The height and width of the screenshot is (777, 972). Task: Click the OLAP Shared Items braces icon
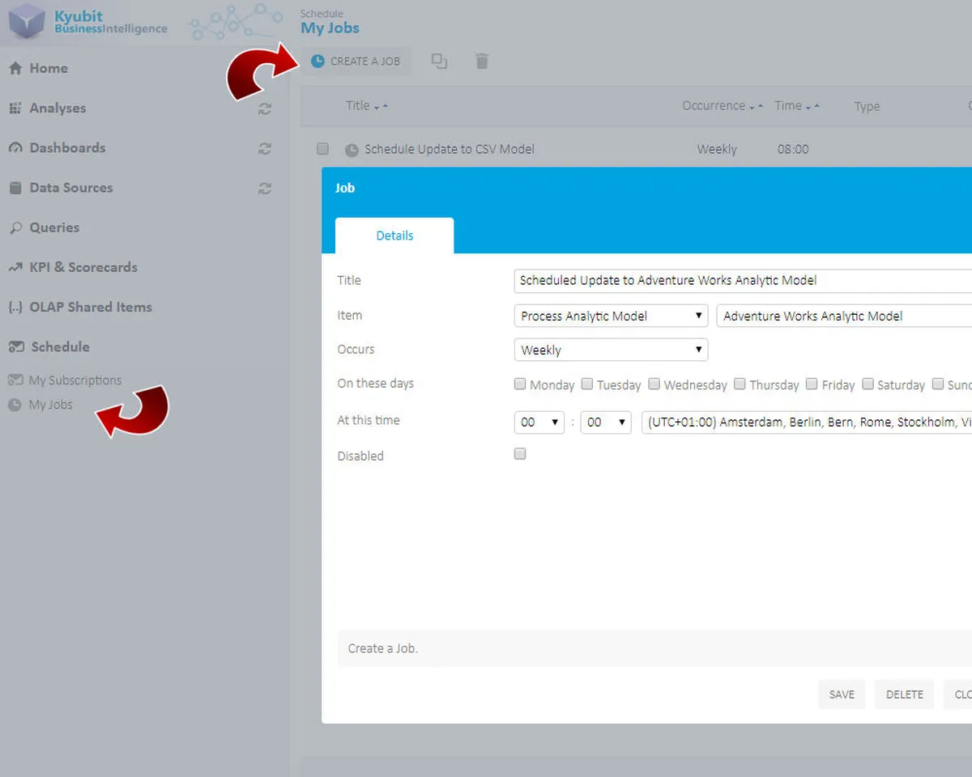tap(15, 308)
